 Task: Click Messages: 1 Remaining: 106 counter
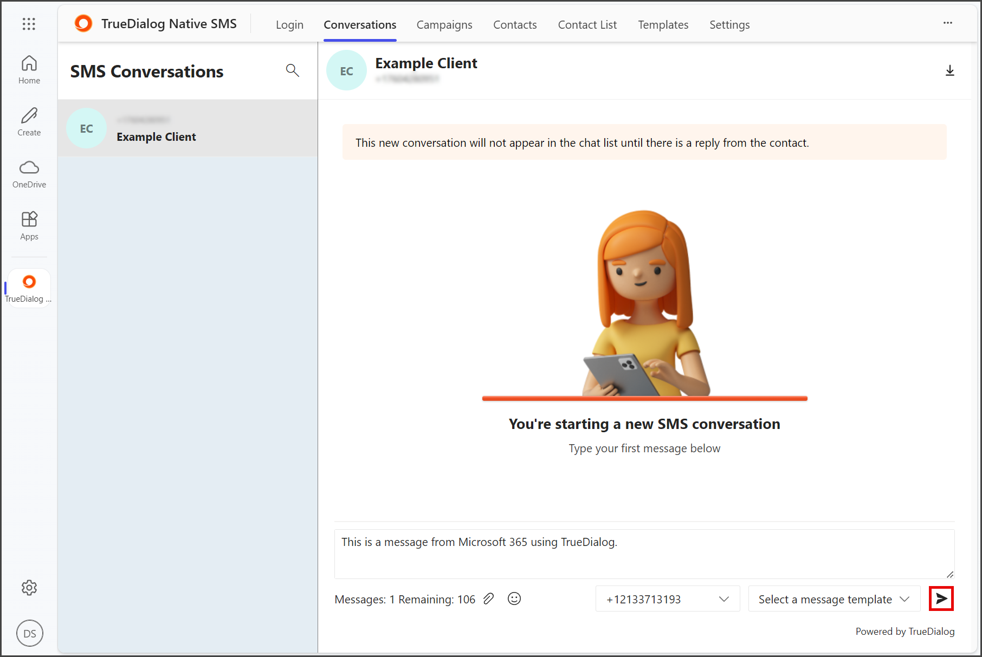point(405,600)
